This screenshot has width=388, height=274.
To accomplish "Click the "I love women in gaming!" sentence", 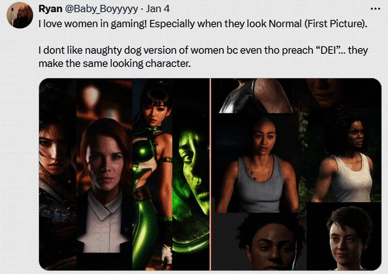I will (93, 24).
